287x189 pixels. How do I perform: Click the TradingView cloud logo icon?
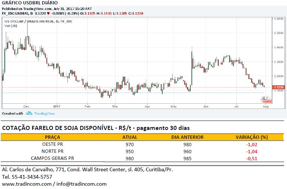(x=29, y=113)
